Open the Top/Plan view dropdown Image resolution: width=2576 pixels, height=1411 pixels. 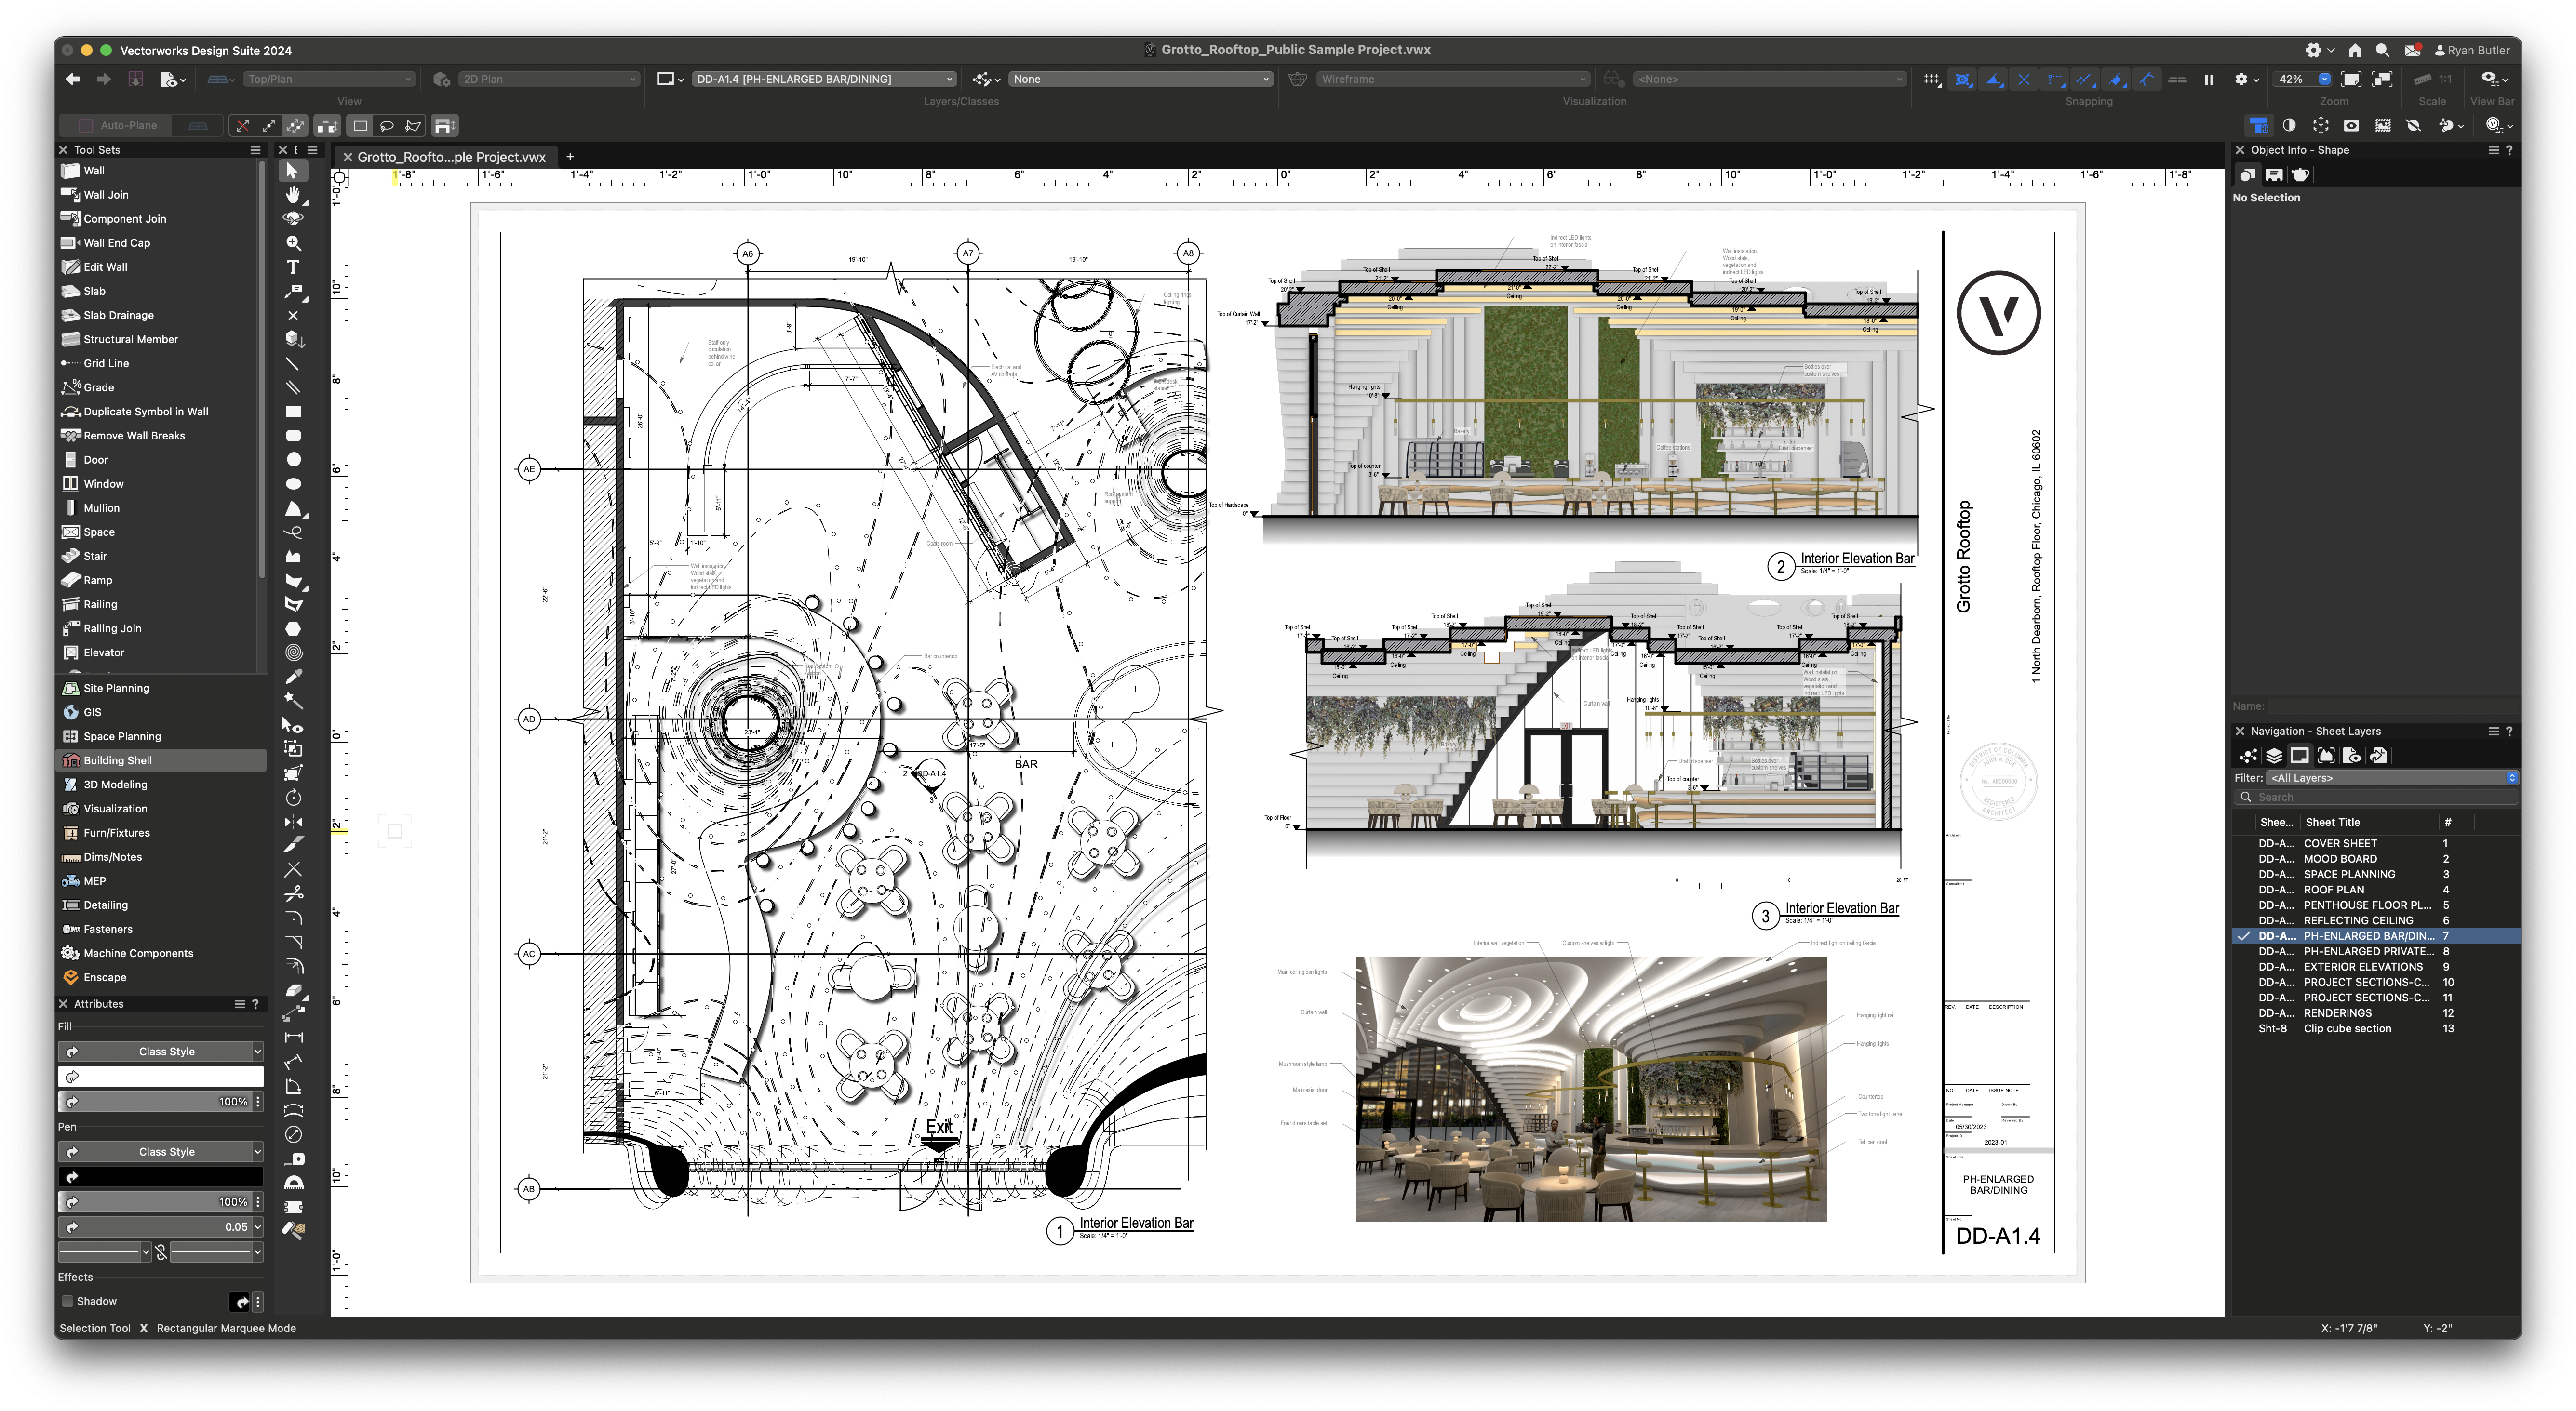tap(330, 78)
